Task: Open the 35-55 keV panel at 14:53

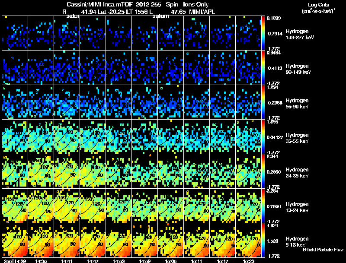Action: tap(119, 136)
